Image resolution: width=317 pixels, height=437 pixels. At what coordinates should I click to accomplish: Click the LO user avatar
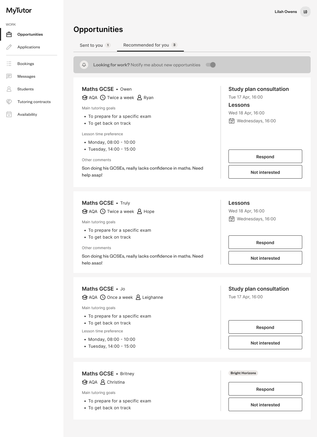click(305, 12)
